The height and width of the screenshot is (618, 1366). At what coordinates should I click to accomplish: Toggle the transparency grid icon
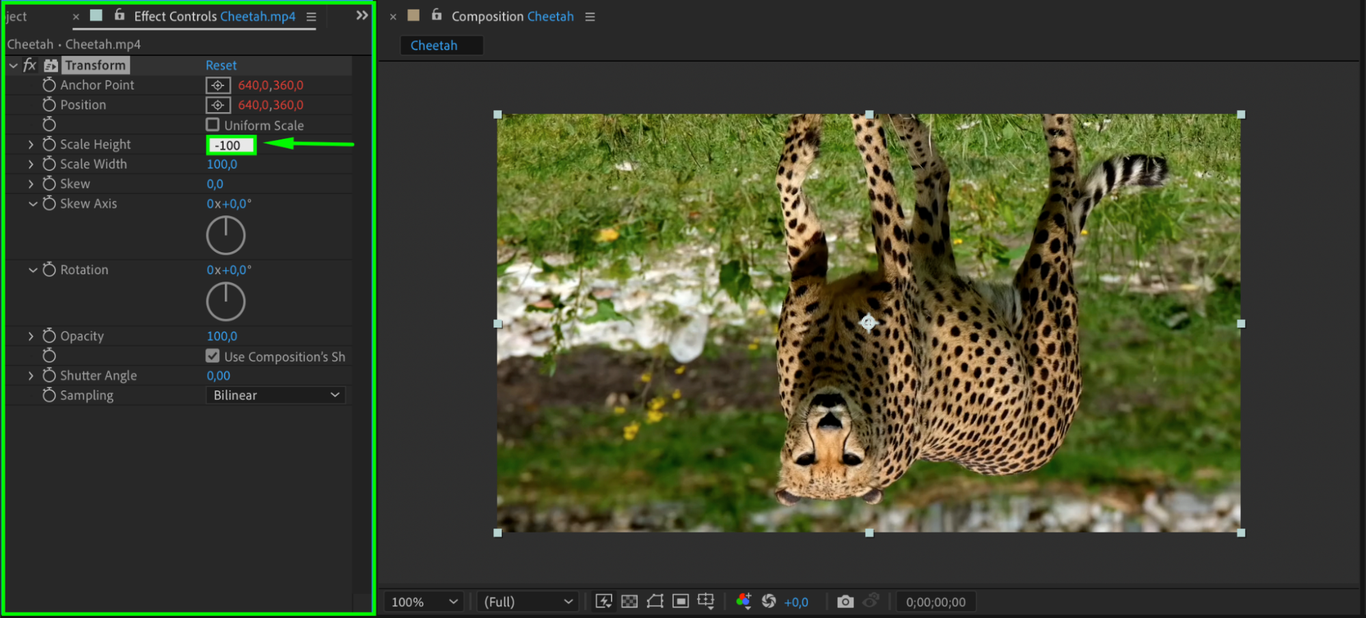(629, 602)
